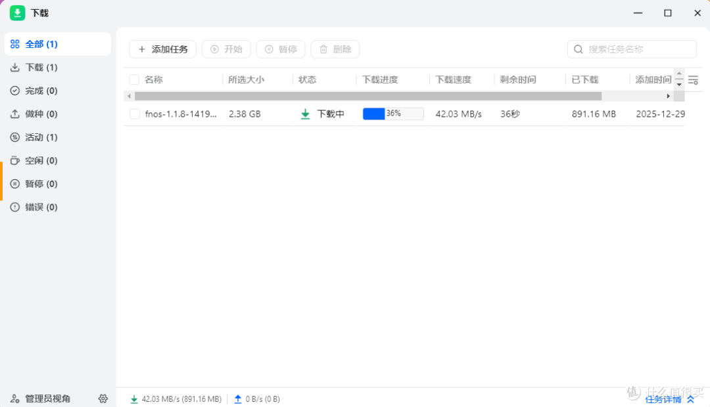
Task: Sort by the 已下载 column header
Action: click(x=585, y=79)
